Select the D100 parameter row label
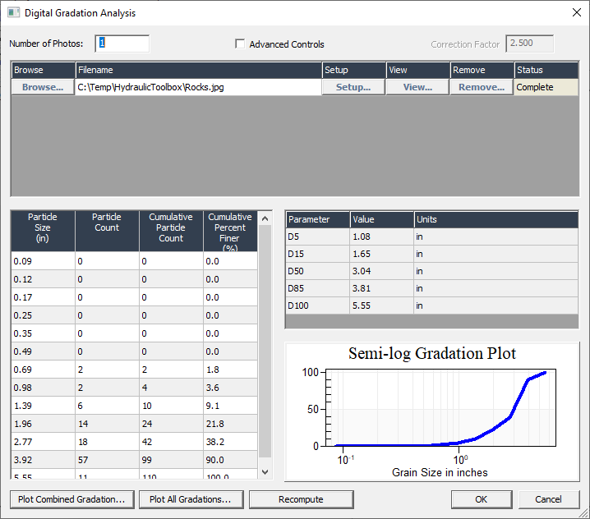590x519 pixels. [317, 305]
